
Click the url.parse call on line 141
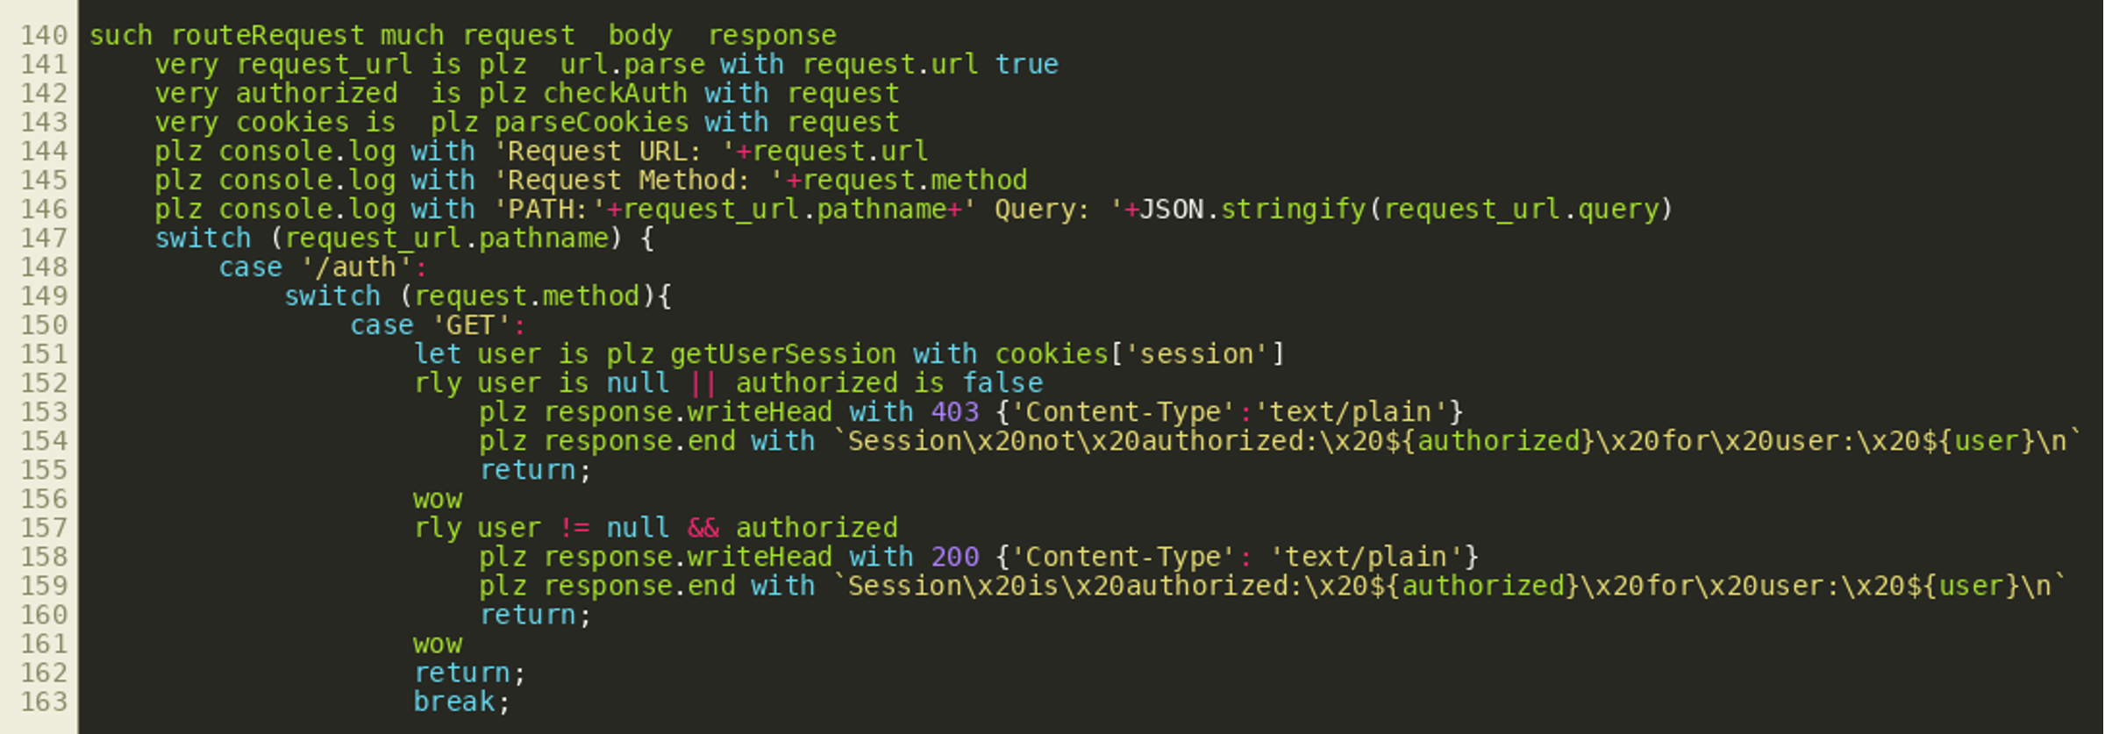coord(632,65)
